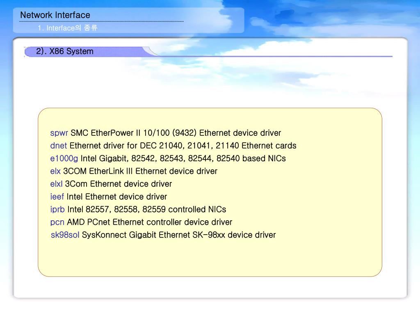Click the 'iprb' driver name
This screenshot has width=420, height=315.
coord(57,209)
